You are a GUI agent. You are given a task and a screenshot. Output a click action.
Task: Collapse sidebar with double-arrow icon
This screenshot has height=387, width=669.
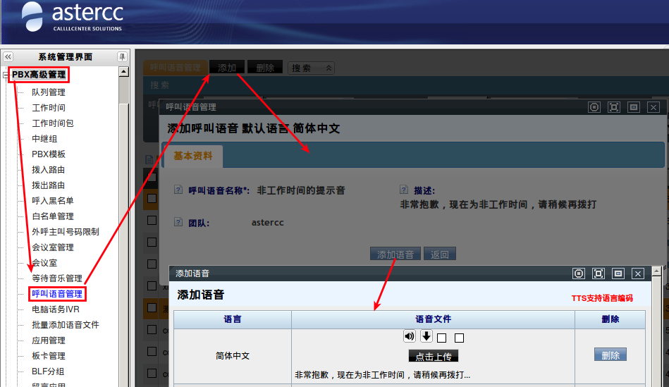(8, 57)
